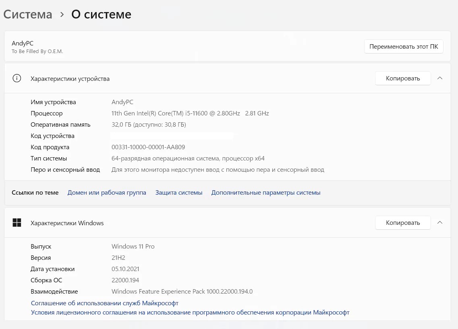Click the AndyPC name in top card
The height and width of the screenshot is (329, 458).
(x=23, y=43)
